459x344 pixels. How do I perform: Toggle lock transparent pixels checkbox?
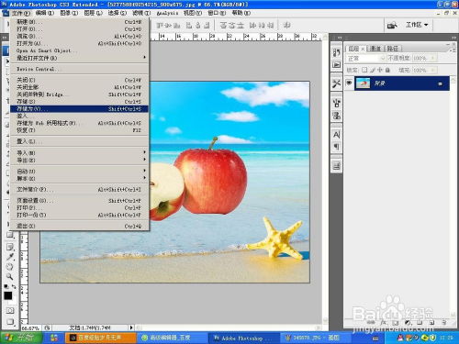pyautogui.click(x=364, y=70)
